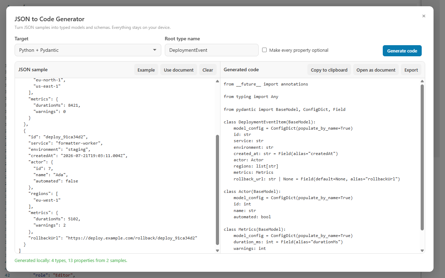This screenshot has width=445, height=278.
Task: Click the class DeploymentEventItem line
Action: click(x=270, y=122)
